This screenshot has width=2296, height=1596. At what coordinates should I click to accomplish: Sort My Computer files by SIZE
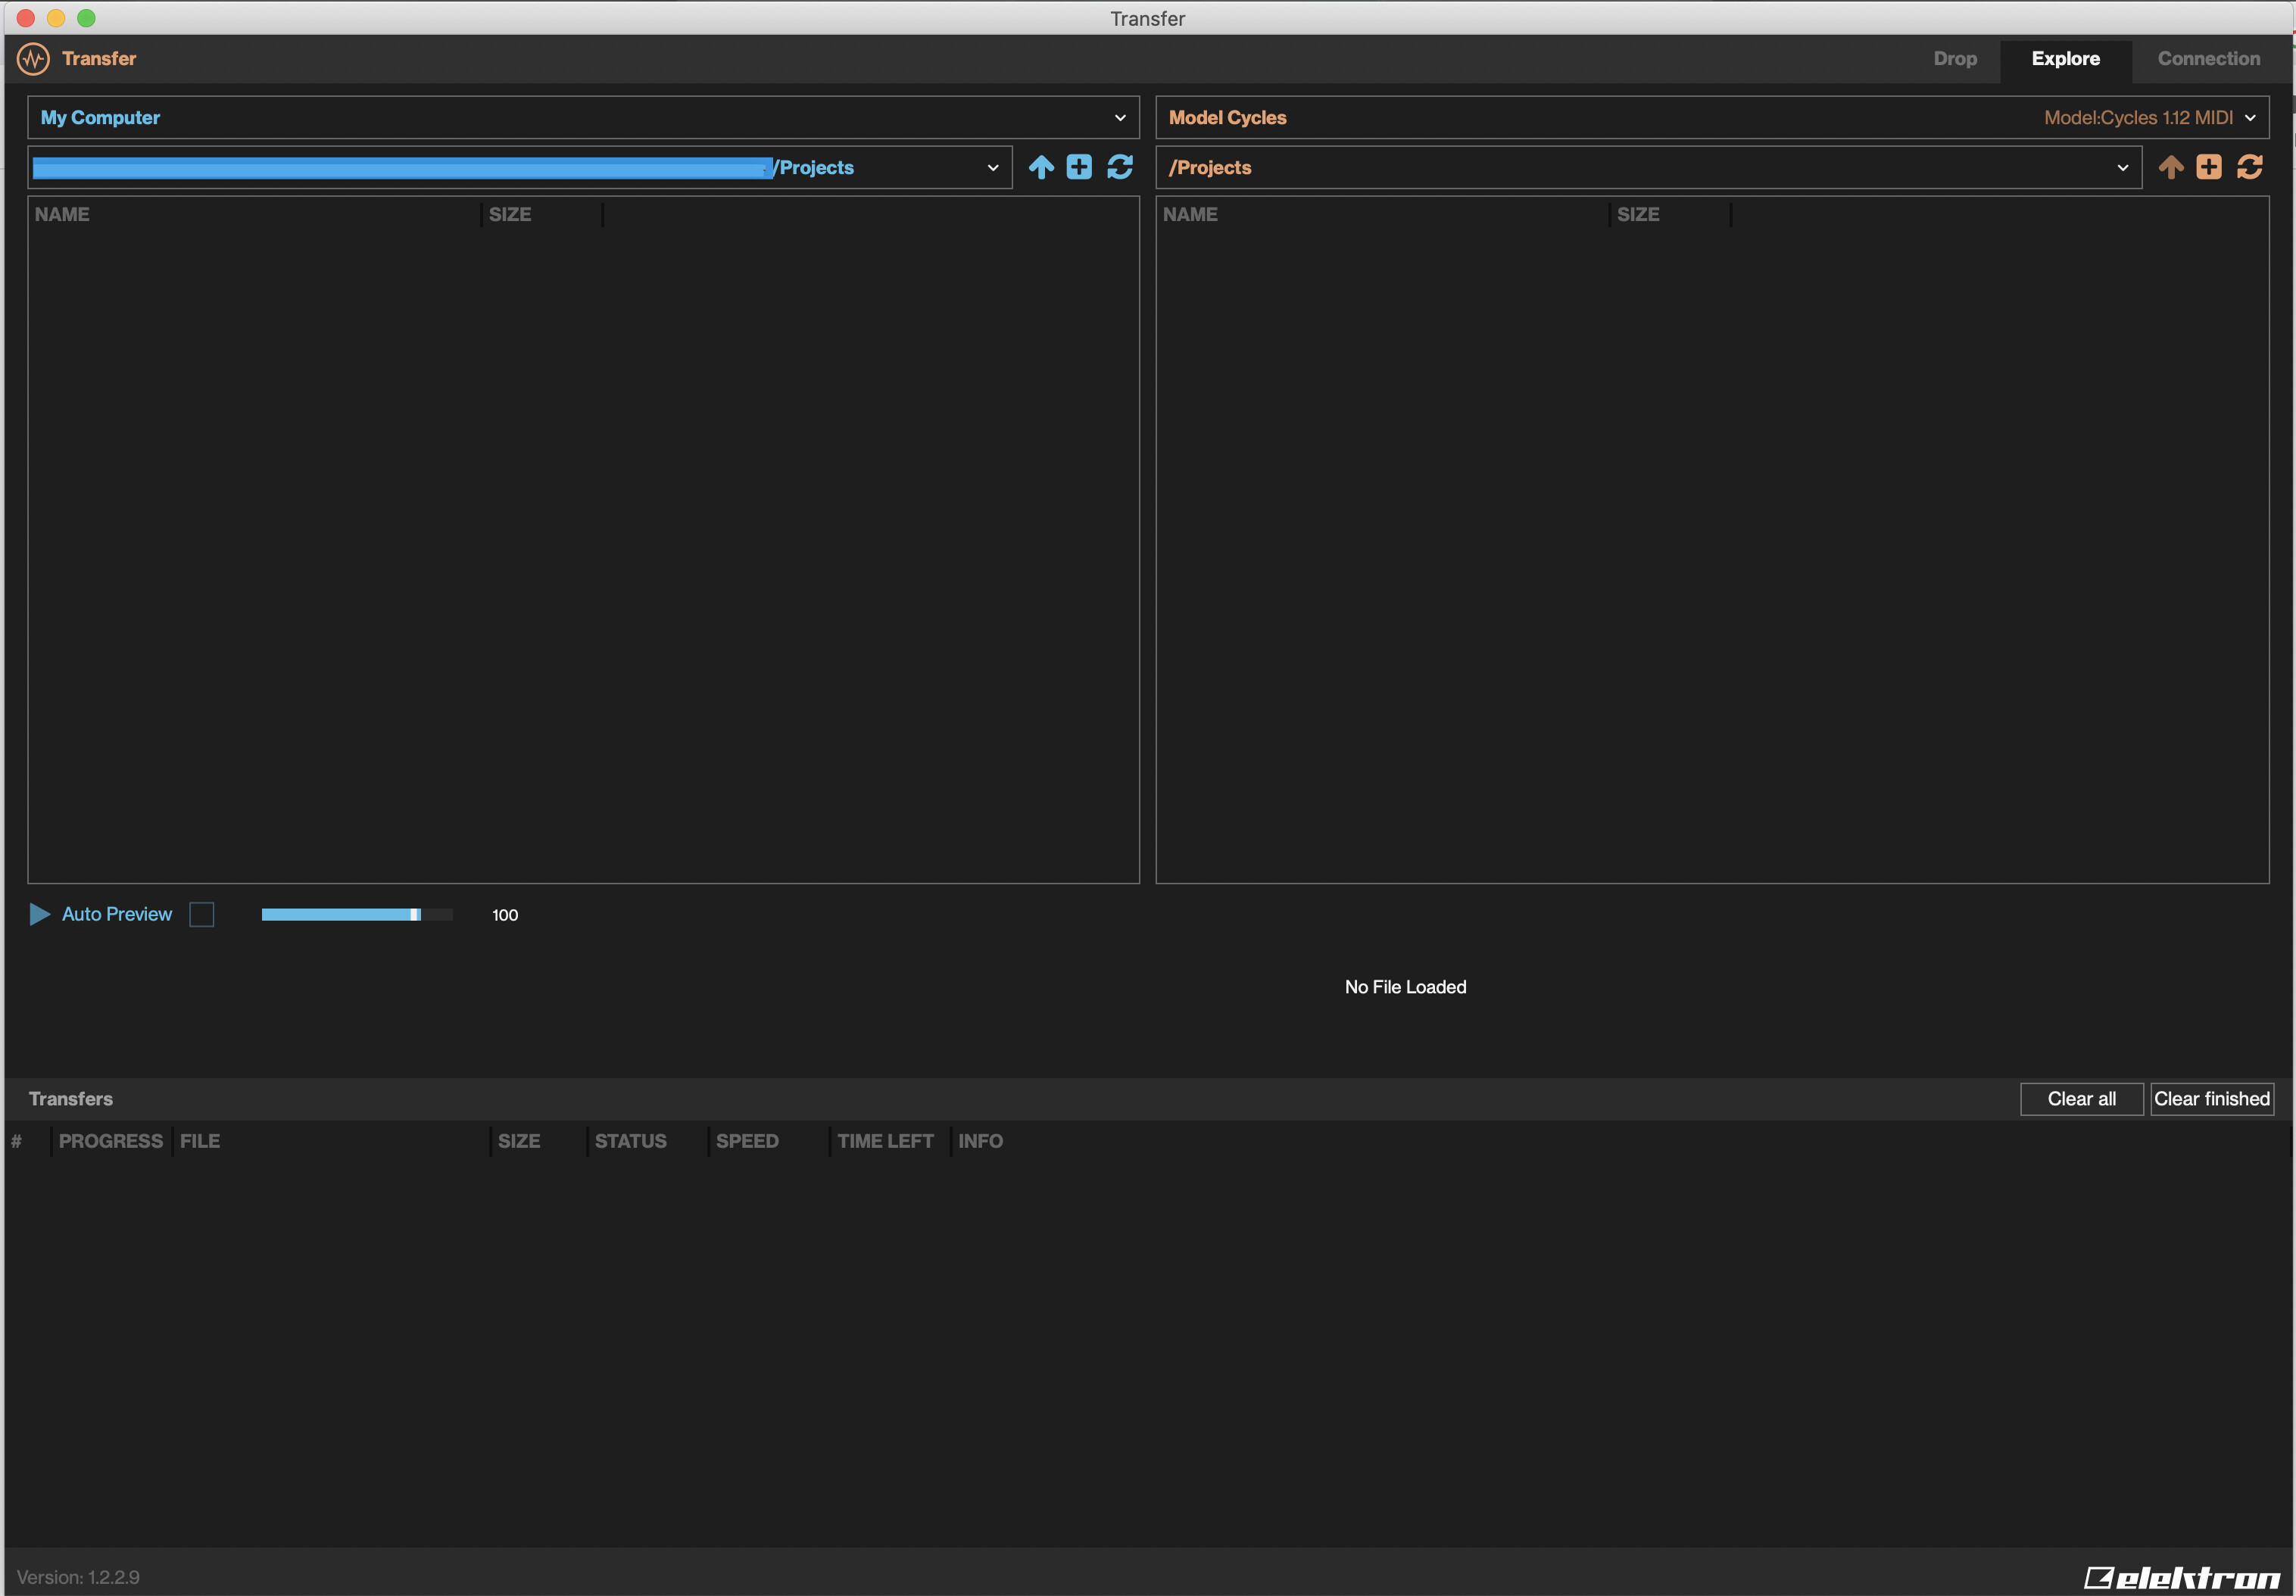[x=510, y=215]
